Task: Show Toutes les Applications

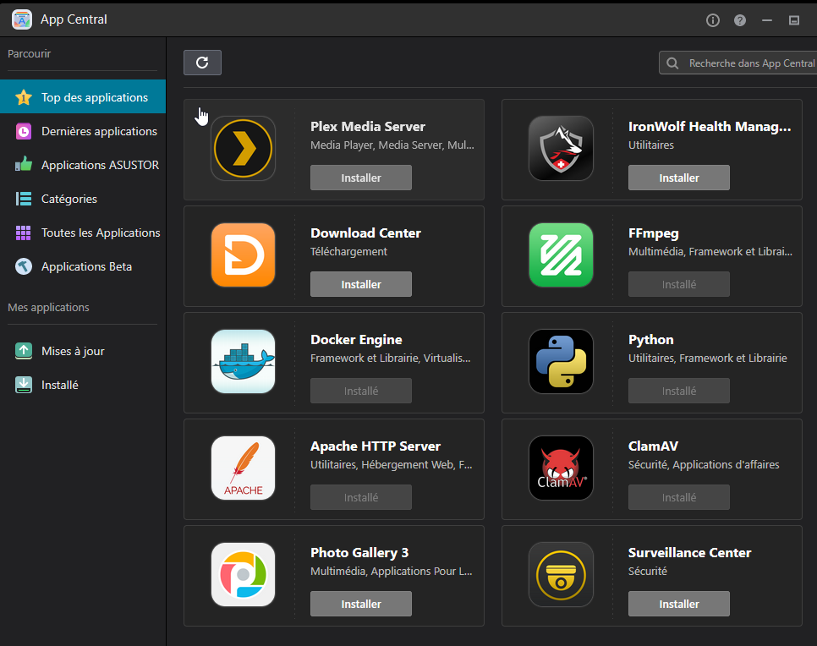Action: click(83, 233)
